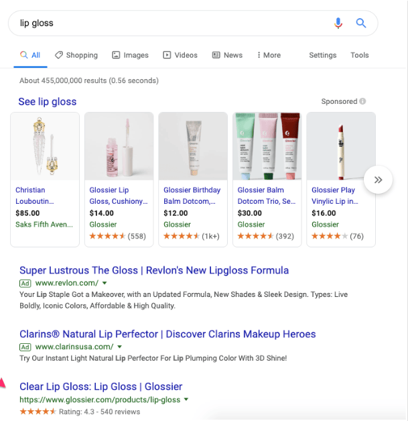Open the Super Lustrous The Gloss Revlon link
This screenshot has width=408, height=421.
154,271
